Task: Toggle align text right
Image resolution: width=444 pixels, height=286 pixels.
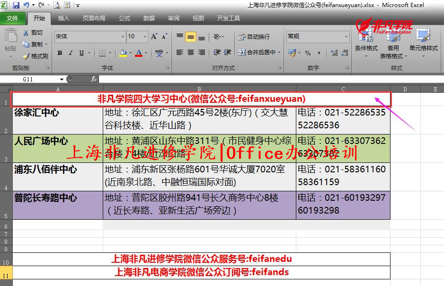Action: [202, 53]
